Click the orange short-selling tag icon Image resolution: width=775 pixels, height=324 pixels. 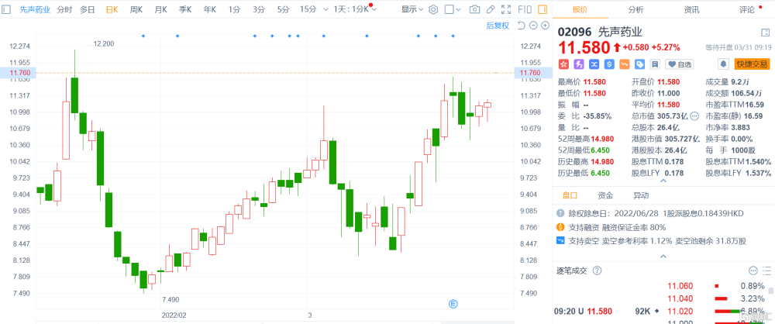point(625,64)
